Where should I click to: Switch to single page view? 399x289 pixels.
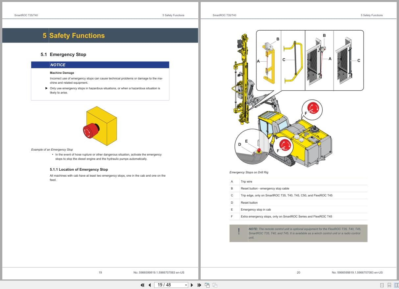click(x=382, y=285)
